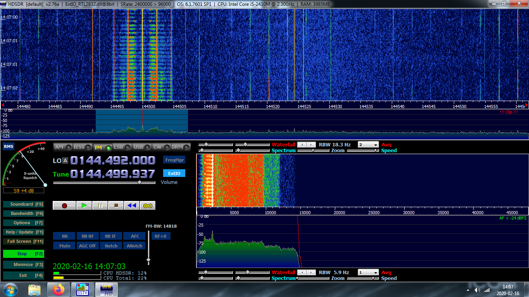Switch to CW mode
This screenshot has width=529, height=297.
[162, 147]
